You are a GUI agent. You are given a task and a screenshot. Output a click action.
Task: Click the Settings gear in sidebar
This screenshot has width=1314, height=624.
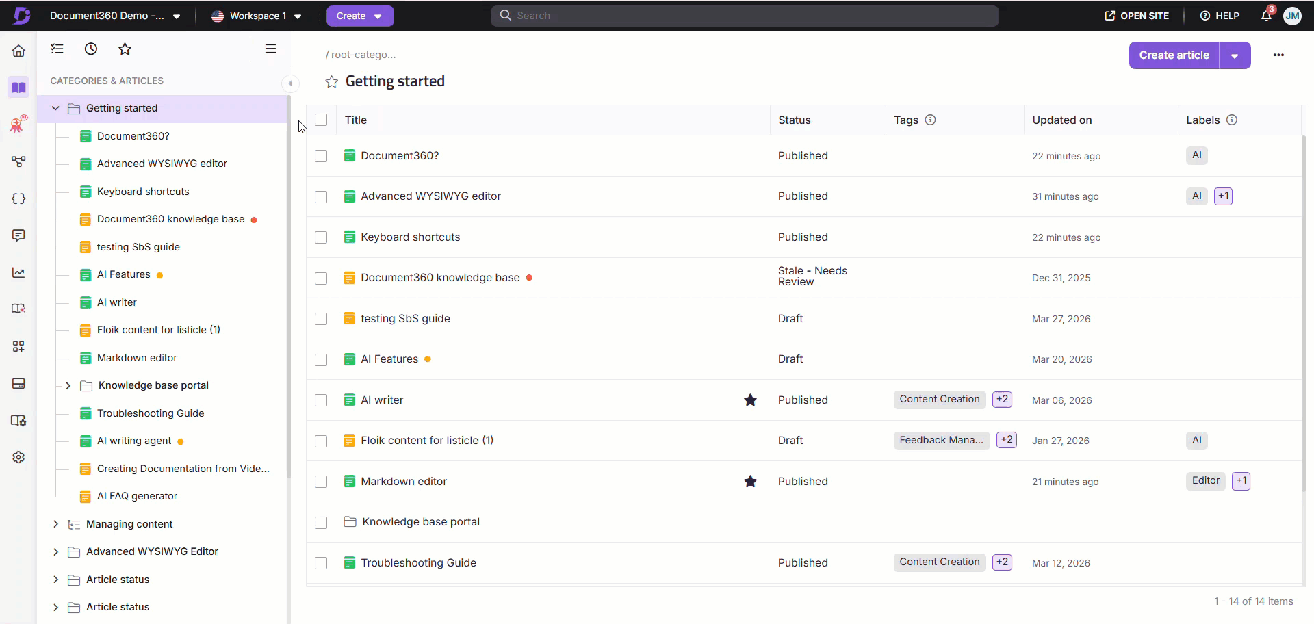click(18, 457)
